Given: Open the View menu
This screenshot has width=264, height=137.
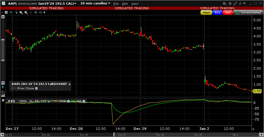Looking at the screenshot, I should coord(135,4).
